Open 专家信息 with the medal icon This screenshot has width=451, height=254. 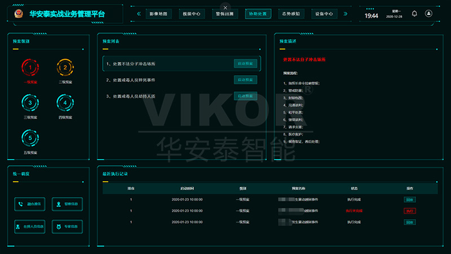click(x=67, y=227)
